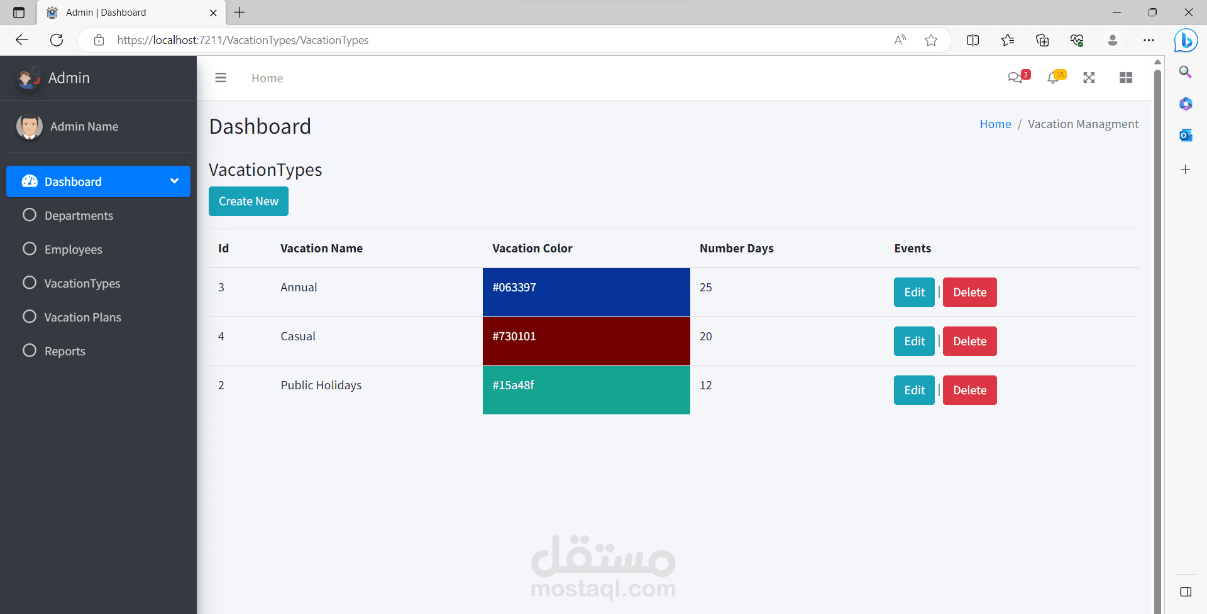Viewport: 1207px width, 614px height.
Task: Click the Annual name cell
Action: (299, 287)
